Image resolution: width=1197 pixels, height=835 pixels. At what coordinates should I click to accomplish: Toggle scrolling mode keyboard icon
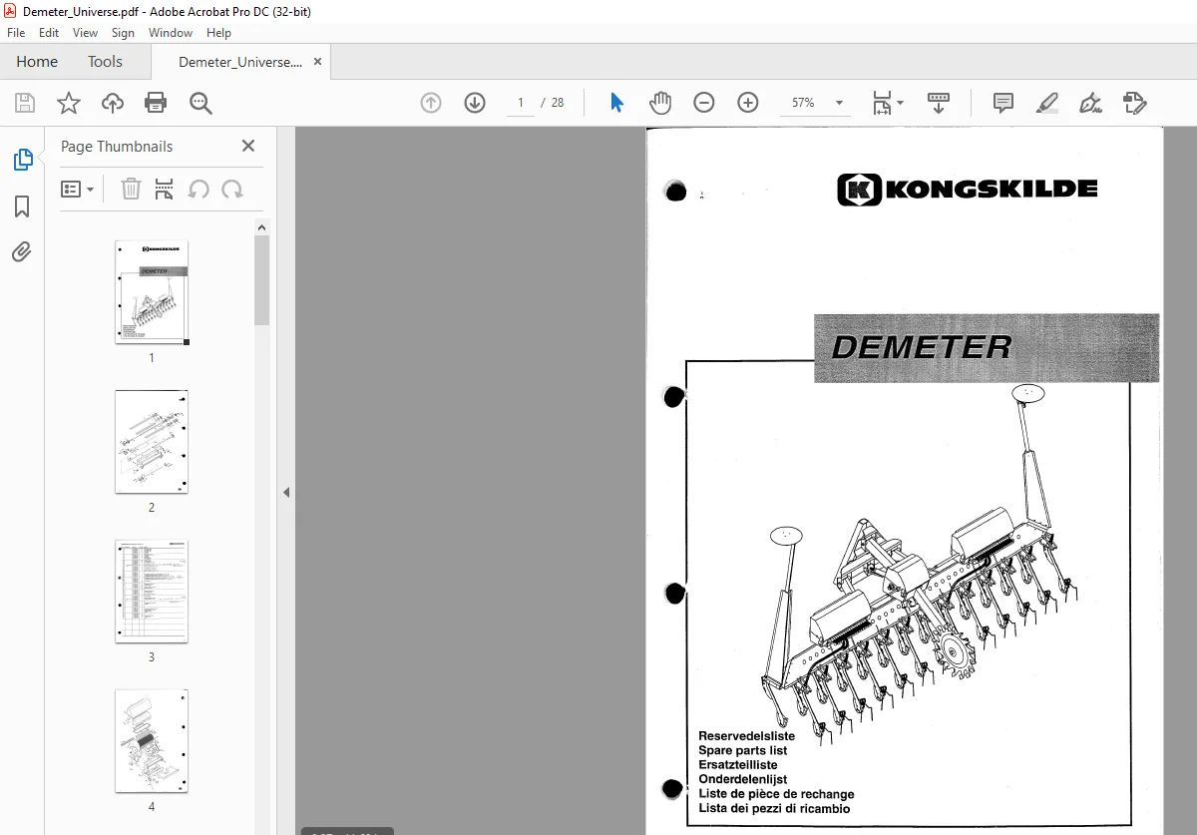coord(939,103)
